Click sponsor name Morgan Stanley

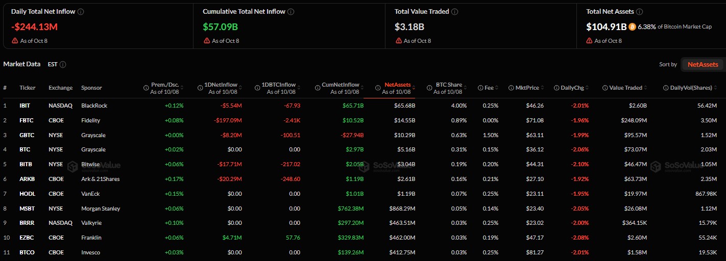pyautogui.click(x=101, y=208)
